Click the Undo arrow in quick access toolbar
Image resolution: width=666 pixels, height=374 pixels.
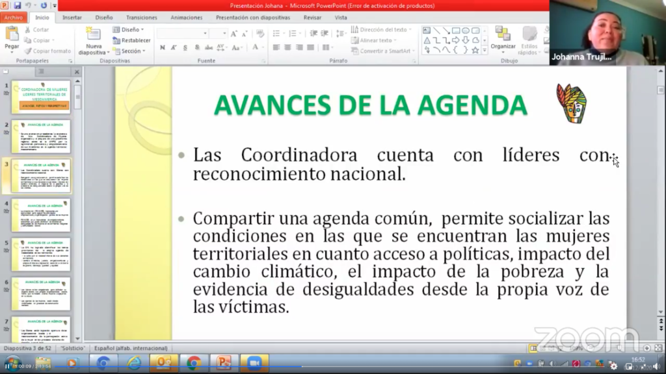coord(29,5)
